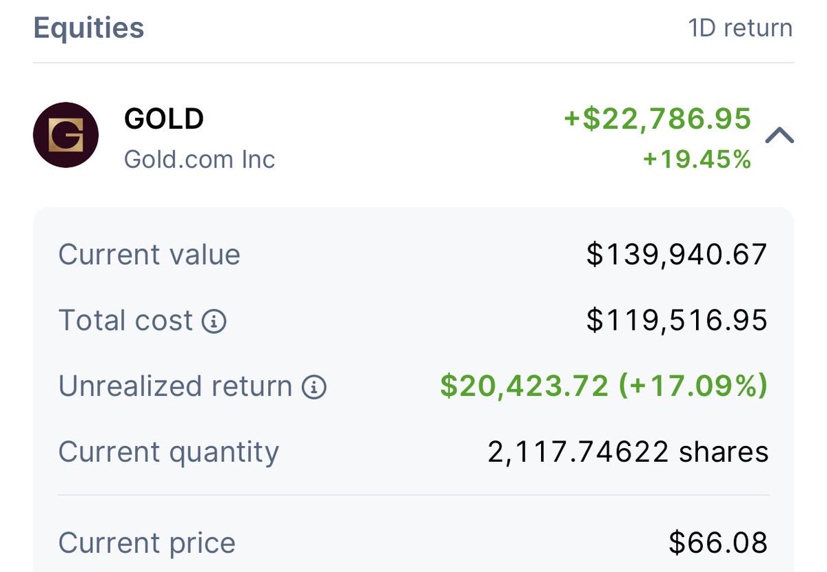
Task: Click the $66.08 current price value
Action: pyautogui.click(x=718, y=543)
